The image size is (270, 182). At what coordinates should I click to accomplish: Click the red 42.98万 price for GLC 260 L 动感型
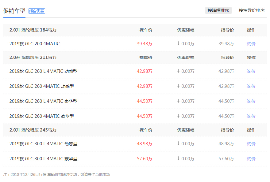point(145,71)
